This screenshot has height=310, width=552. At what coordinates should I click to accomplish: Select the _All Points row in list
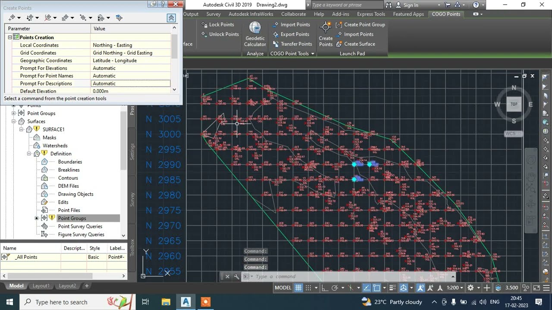point(63,257)
